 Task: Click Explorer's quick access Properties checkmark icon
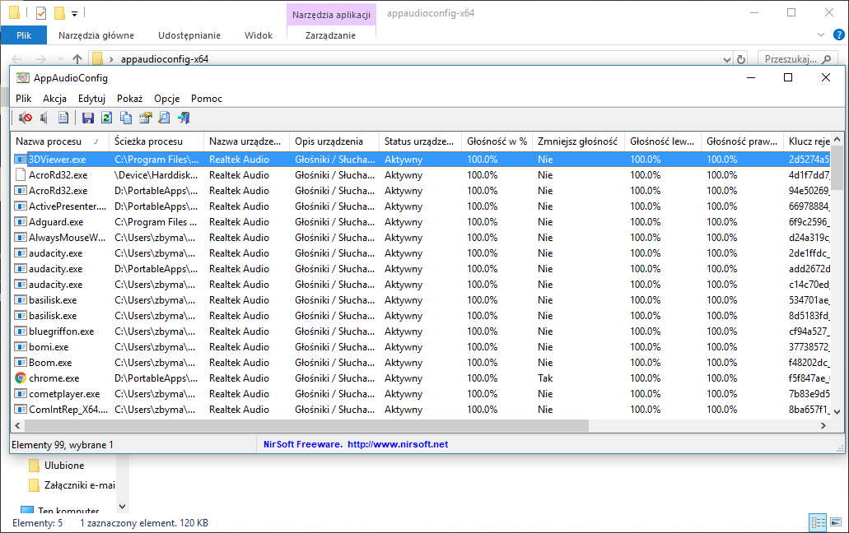[41, 13]
